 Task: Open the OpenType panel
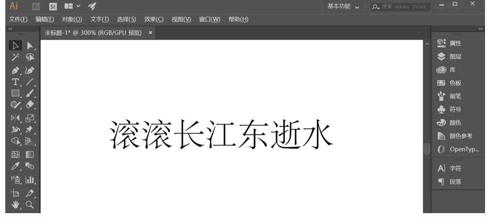click(x=458, y=149)
